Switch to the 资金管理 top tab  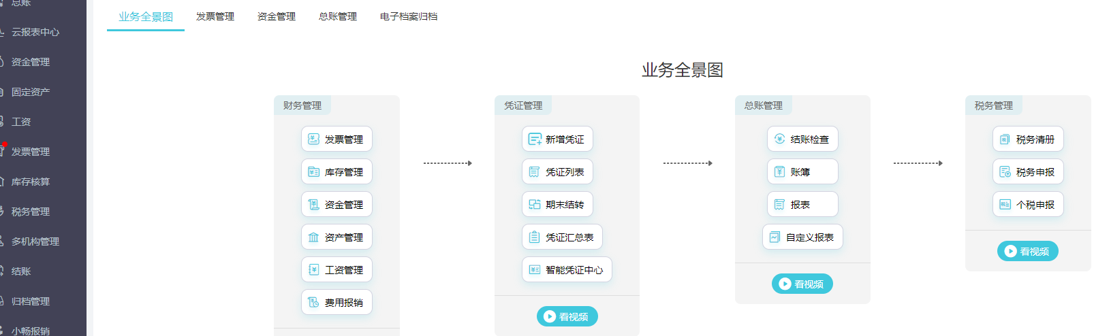277,16
